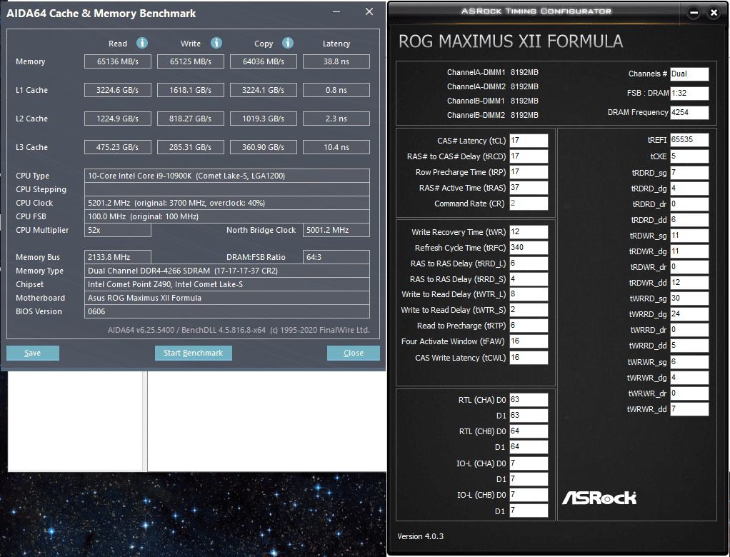Click the tCKE field showing 5

tap(689, 156)
